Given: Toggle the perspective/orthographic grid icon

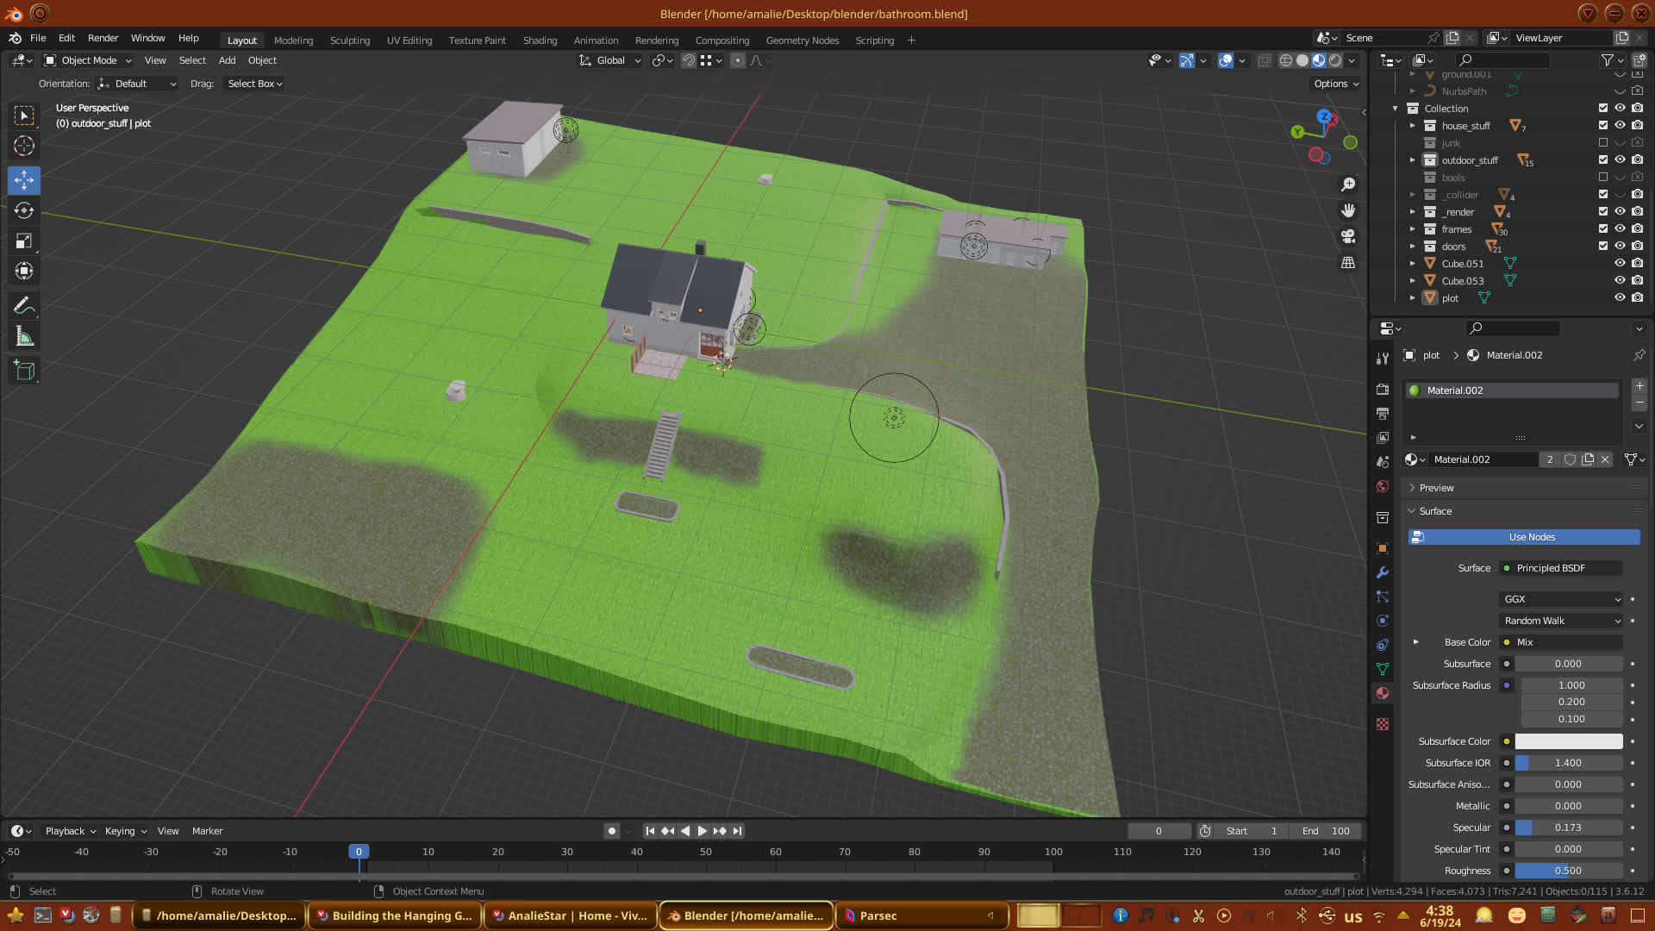Looking at the screenshot, I should pyautogui.click(x=1348, y=262).
